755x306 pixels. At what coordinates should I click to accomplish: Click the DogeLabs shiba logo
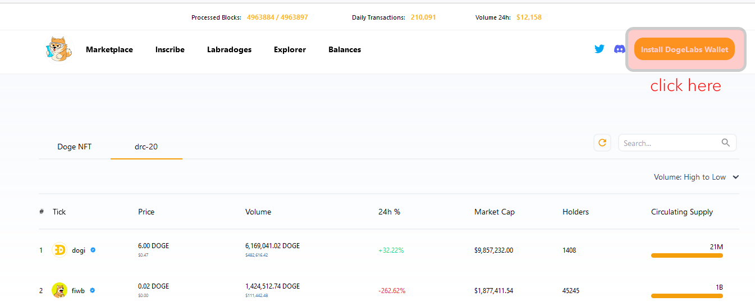59,49
